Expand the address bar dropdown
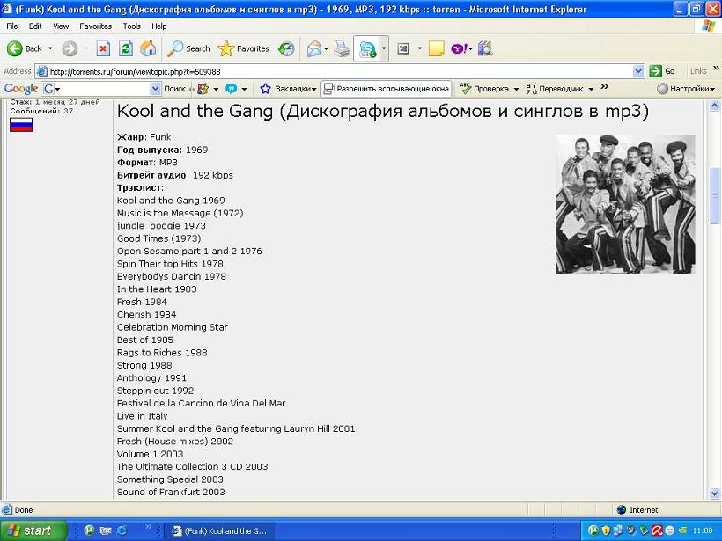 (x=638, y=71)
